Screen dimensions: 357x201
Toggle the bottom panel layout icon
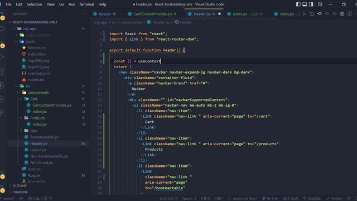pos(305,4)
